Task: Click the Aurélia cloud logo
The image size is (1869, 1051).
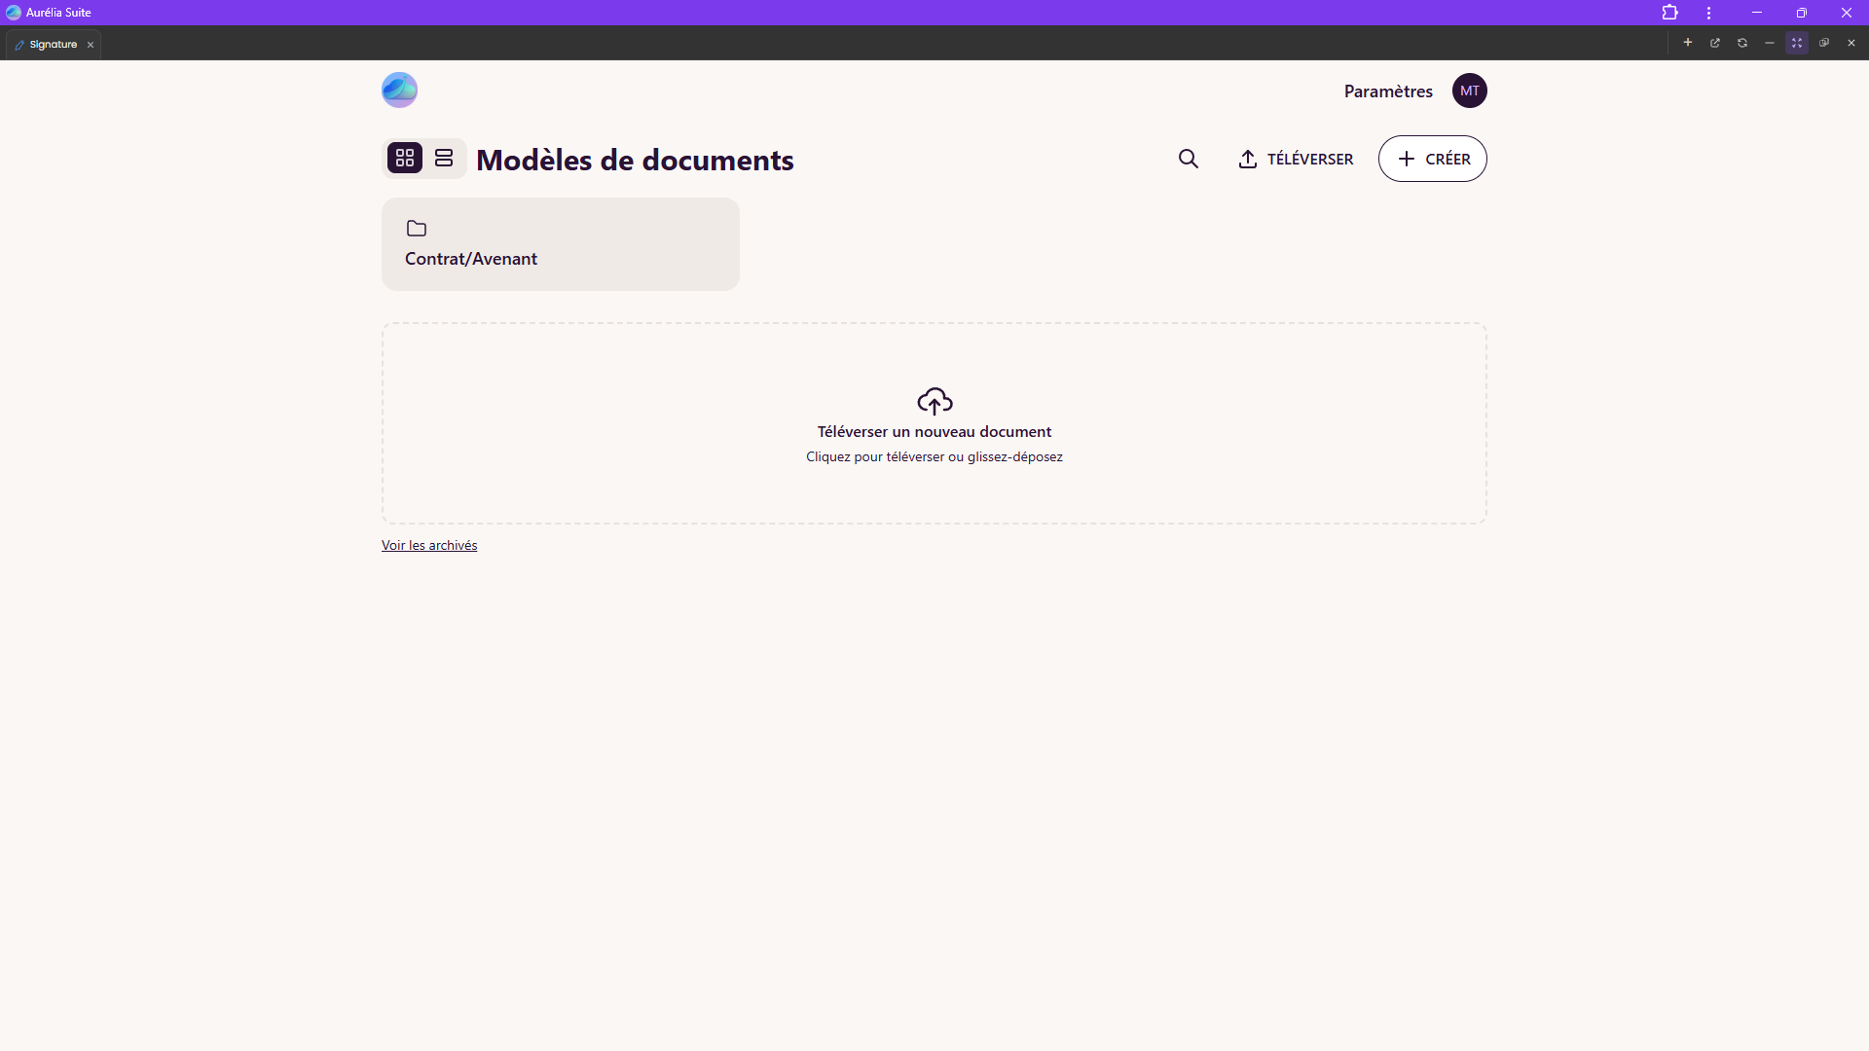Action: pyautogui.click(x=399, y=90)
